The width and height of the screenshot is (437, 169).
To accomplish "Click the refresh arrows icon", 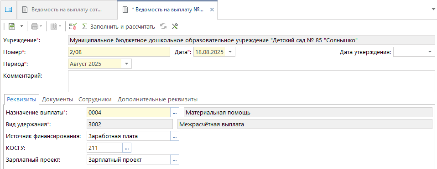I will pyautogui.click(x=163, y=26).
